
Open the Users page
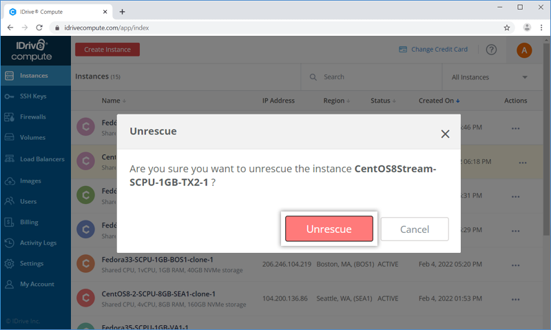tap(28, 201)
